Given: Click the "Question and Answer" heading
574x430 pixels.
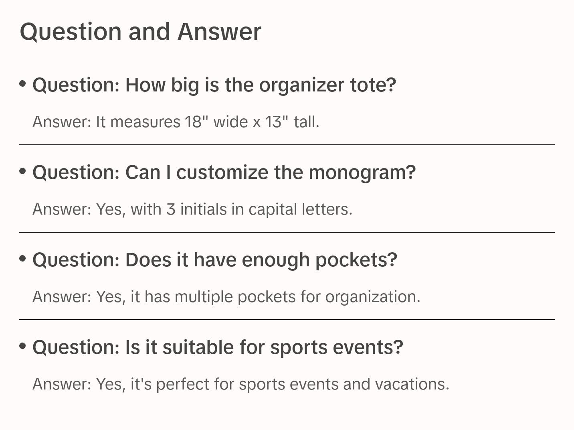Looking at the screenshot, I should pyautogui.click(x=140, y=31).
